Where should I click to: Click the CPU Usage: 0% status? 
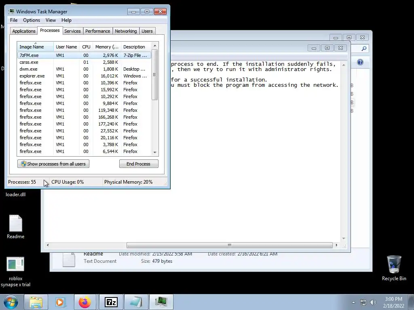(x=68, y=182)
